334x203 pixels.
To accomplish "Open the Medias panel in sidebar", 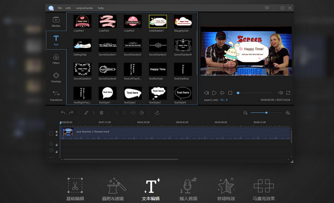I will tap(56, 22).
